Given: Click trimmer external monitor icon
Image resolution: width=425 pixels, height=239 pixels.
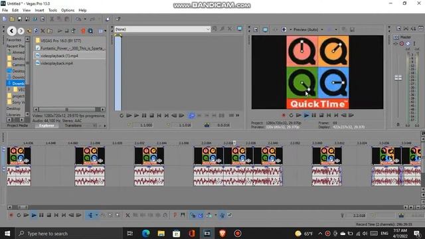Looking at the screenshot, I should coord(240,29).
